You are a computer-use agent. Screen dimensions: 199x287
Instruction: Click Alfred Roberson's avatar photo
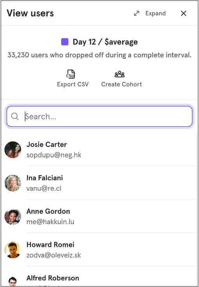coord(12,281)
